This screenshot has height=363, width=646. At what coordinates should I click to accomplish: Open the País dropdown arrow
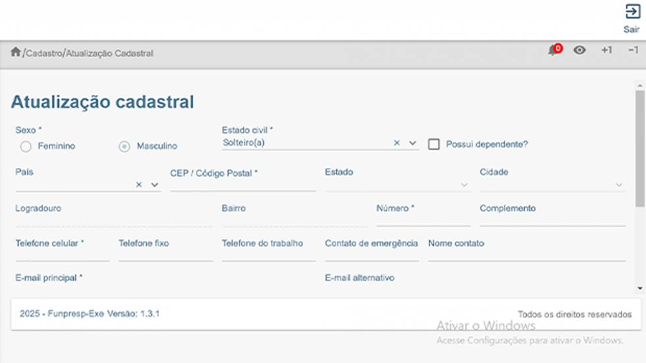(x=155, y=185)
